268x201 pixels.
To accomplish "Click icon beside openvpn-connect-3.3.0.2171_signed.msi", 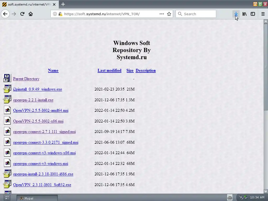I will (7, 142).
